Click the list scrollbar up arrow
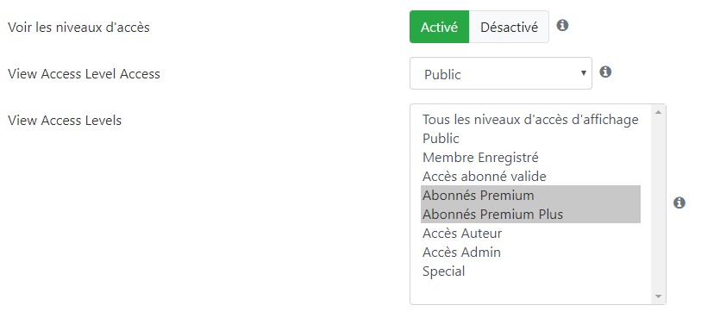The image size is (720, 318). (658, 112)
